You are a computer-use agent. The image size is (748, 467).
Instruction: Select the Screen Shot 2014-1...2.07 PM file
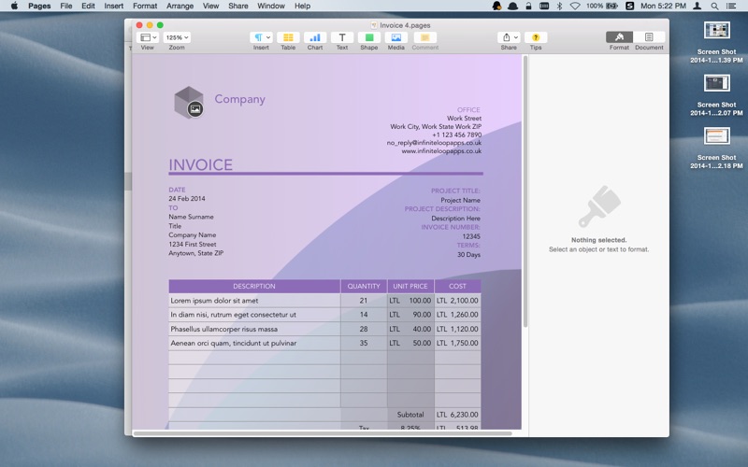(716, 95)
